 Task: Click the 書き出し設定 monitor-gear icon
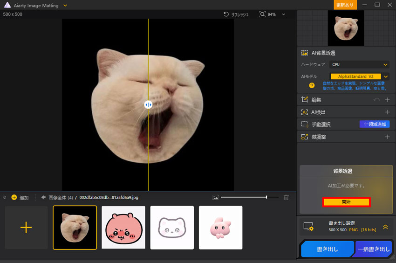[308, 227]
